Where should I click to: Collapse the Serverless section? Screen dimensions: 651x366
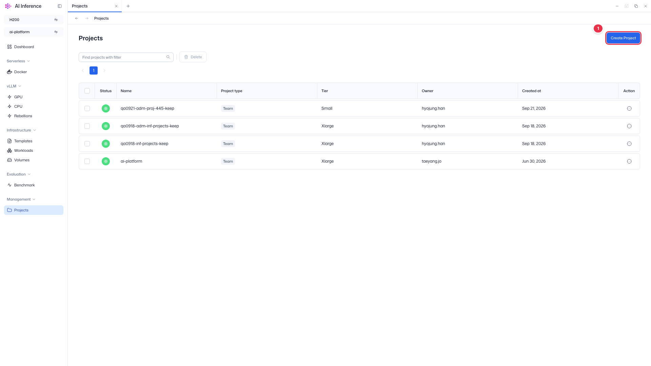click(18, 61)
